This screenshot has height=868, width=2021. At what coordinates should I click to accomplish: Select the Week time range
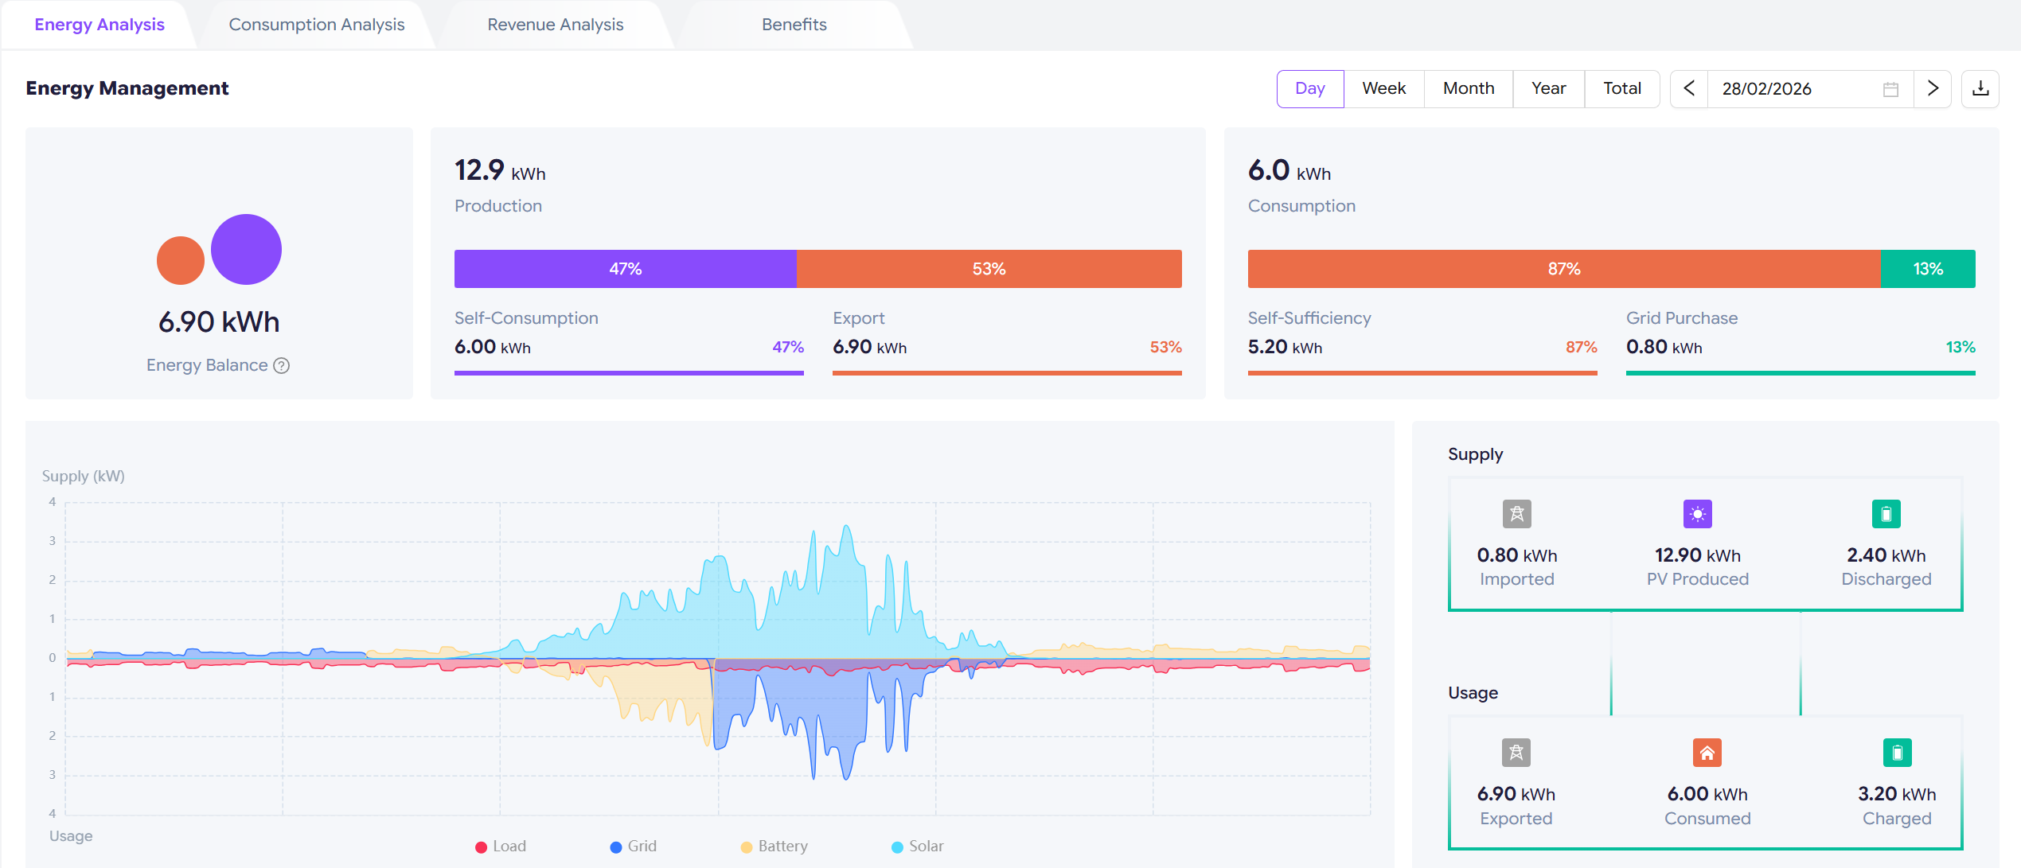coord(1383,88)
